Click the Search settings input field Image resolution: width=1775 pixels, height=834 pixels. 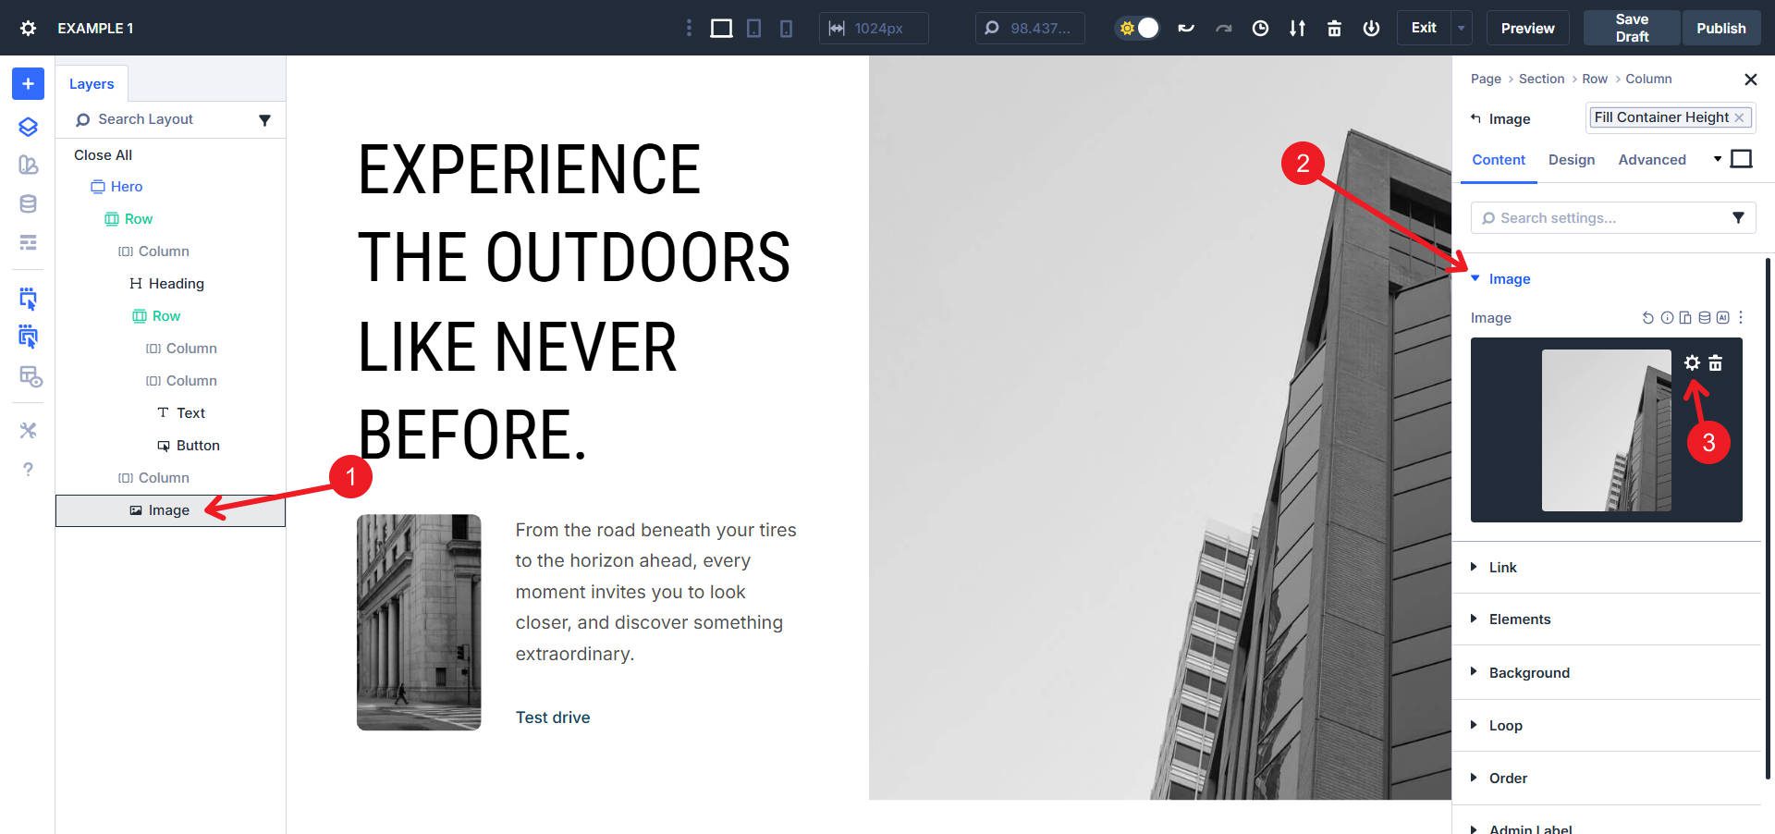coord(1604,218)
